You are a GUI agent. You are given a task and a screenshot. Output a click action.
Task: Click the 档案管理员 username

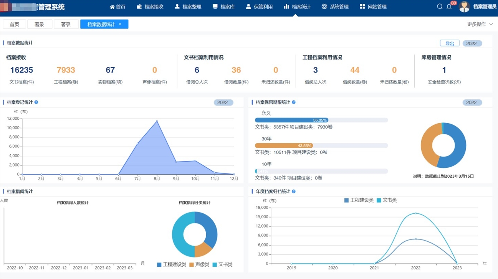click(485, 7)
